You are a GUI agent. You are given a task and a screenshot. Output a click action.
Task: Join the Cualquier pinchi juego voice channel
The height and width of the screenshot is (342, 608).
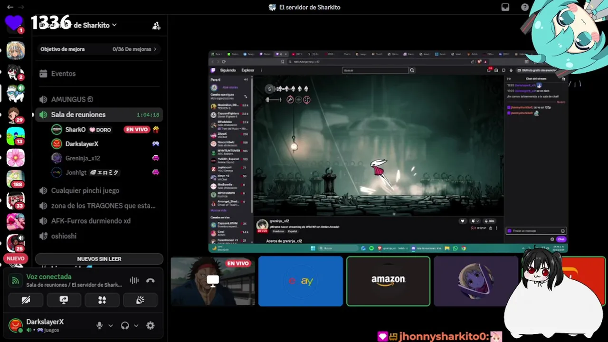coord(99,190)
